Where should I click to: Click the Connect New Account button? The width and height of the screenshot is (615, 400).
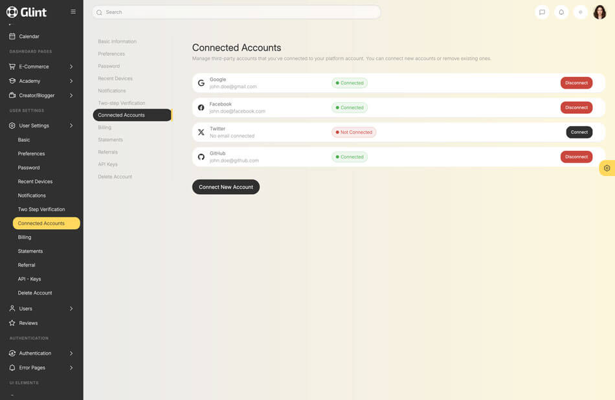pos(226,187)
